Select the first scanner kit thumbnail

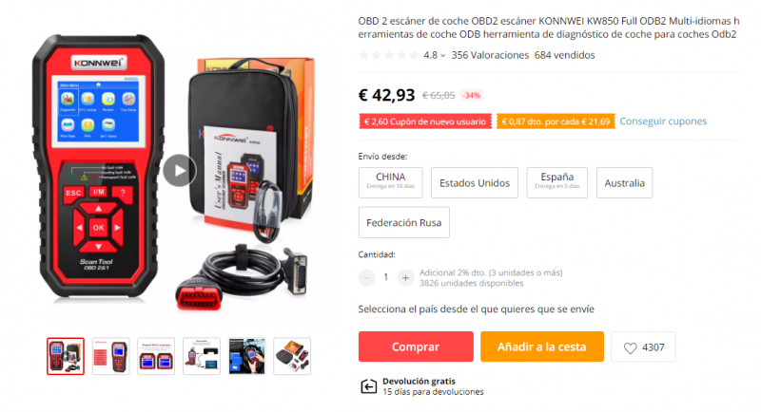pyautogui.click(x=66, y=356)
